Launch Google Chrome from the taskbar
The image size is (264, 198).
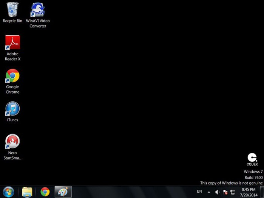[45, 192]
